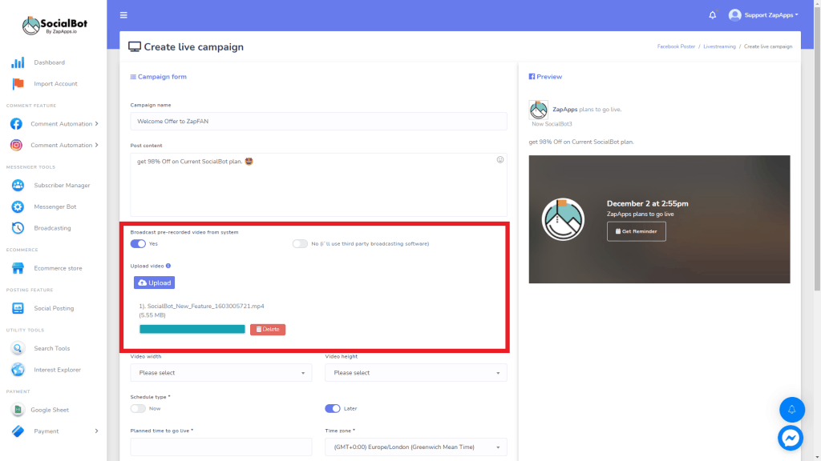Click the Broadcasting clock icon
Viewport: 821px width, 461px height.
pyautogui.click(x=18, y=228)
